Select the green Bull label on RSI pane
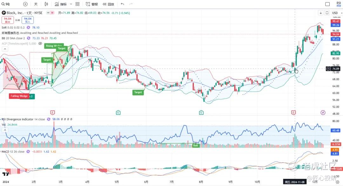 [x=196, y=145]
